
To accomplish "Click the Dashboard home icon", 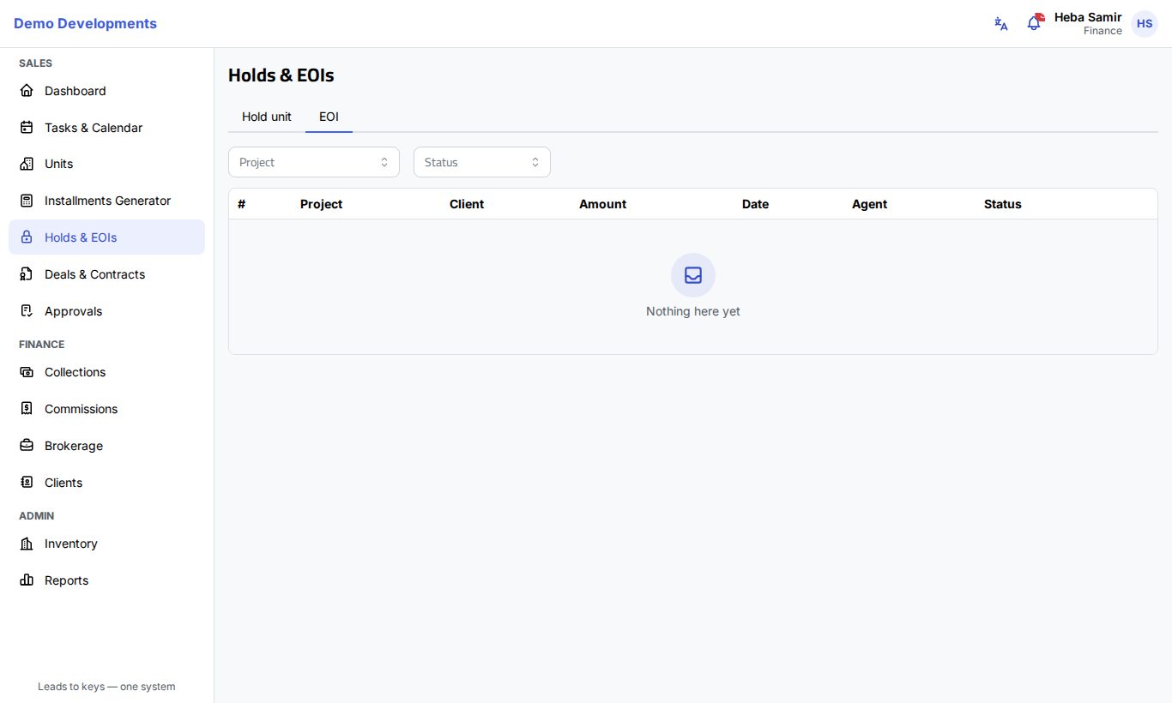I will (x=27, y=91).
